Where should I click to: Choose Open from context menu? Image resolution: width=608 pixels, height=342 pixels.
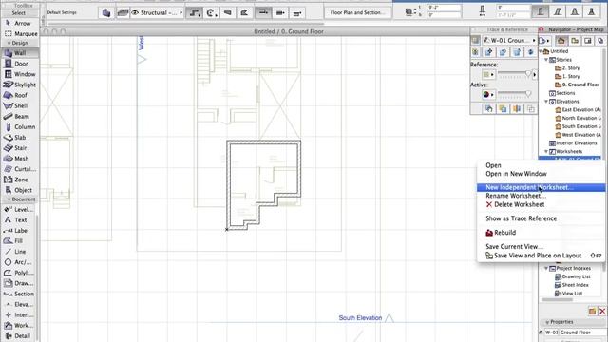[x=541, y=165]
